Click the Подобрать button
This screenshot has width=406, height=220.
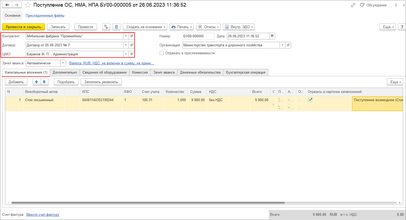66,82
